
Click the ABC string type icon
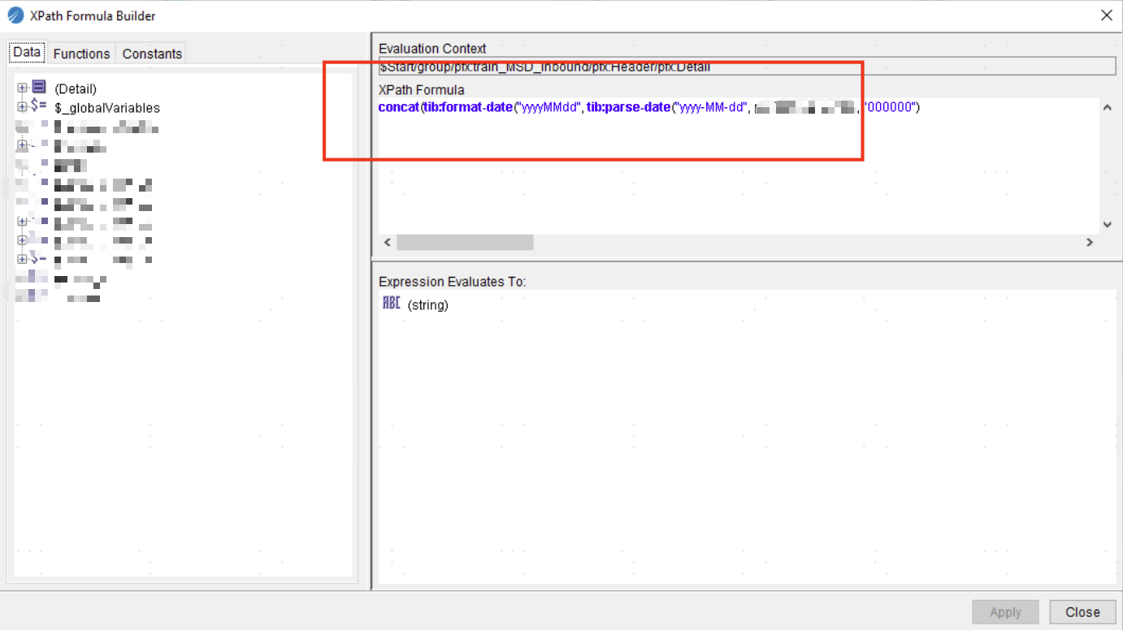pyautogui.click(x=391, y=302)
